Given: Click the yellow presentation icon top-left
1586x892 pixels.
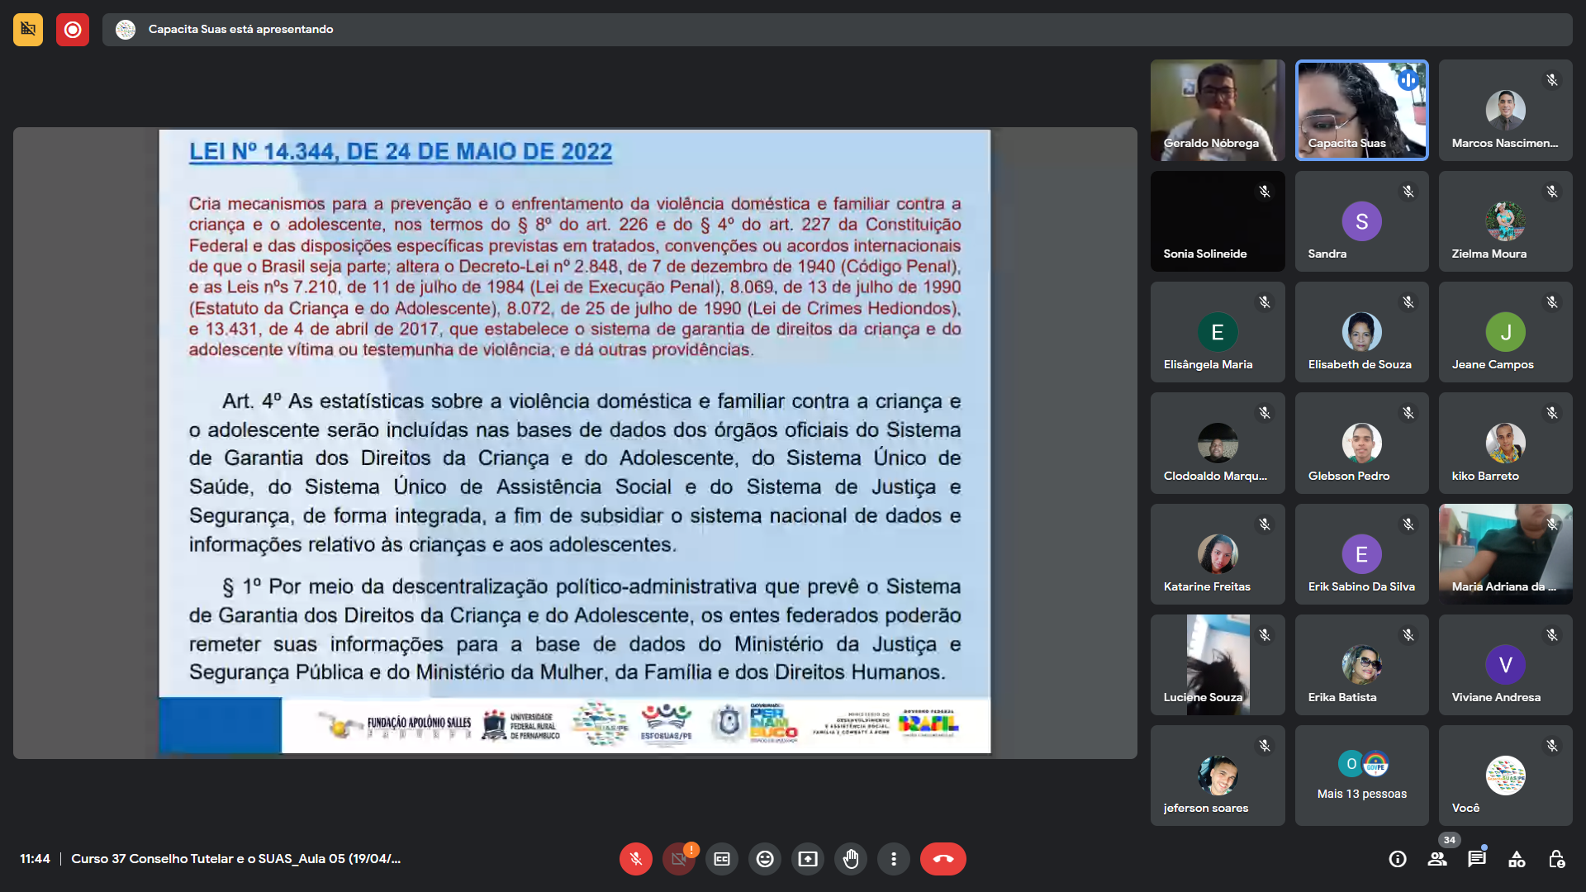Looking at the screenshot, I should (28, 30).
